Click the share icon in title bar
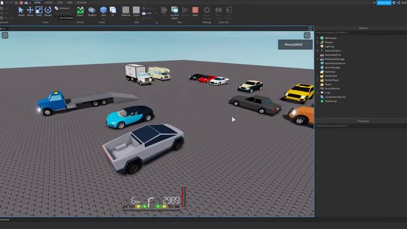 point(399,3)
